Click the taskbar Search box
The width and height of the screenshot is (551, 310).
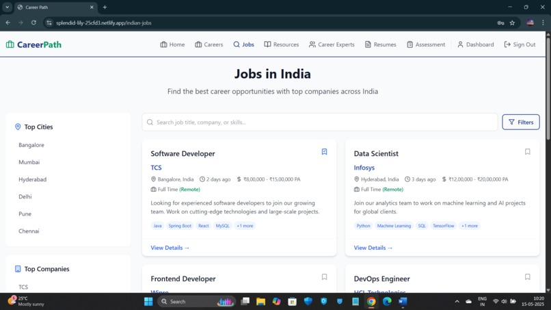click(196, 302)
